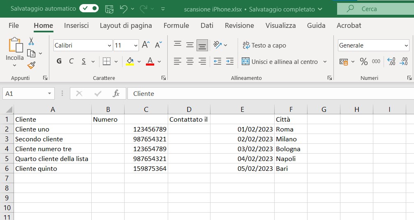Toggle the Salvataggio automatico switch
Screen dimensions: 414x220
[89, 9]
